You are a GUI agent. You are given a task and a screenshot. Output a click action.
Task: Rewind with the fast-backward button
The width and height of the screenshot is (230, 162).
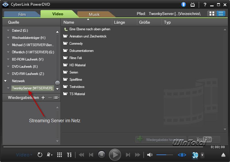[x=81, y=155]
